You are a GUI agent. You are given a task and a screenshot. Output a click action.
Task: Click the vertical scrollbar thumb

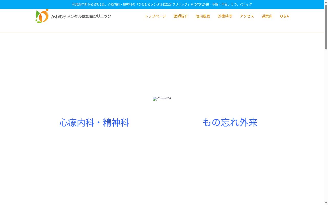click(326, 27)
